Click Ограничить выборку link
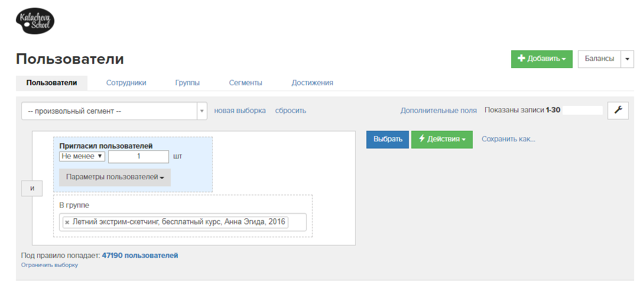 50,265
